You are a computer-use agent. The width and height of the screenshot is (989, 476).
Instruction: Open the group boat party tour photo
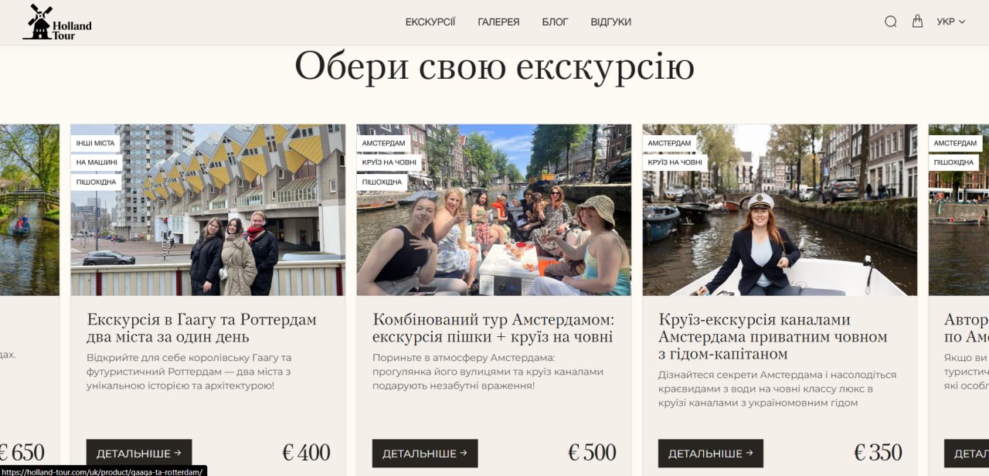[x=494, y=210]
